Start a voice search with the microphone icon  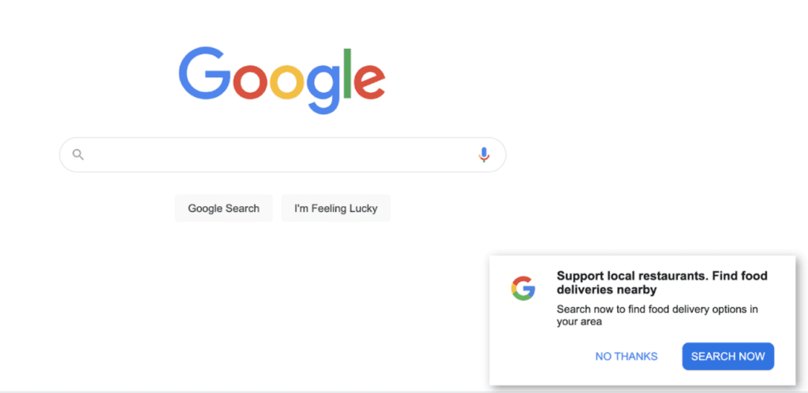(x=484, y=154)
